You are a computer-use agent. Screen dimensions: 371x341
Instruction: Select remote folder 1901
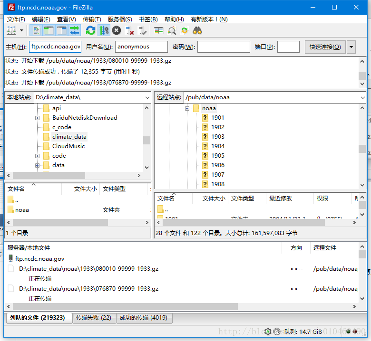click(217, 118)
